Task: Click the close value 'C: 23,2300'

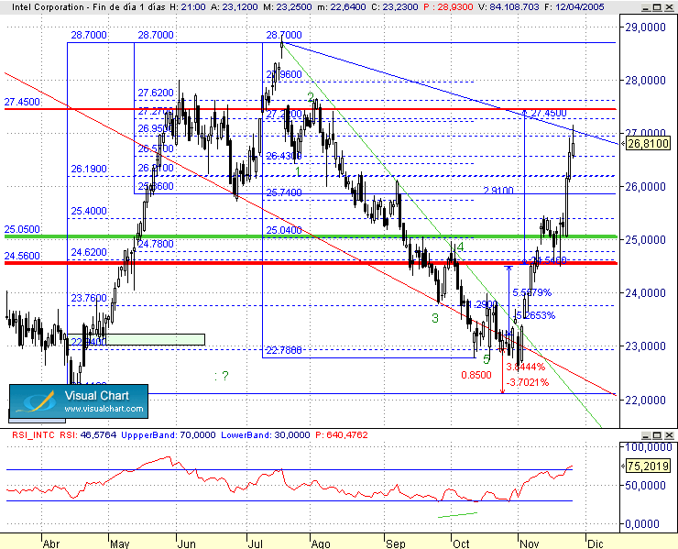Action: tap(394, 7)
